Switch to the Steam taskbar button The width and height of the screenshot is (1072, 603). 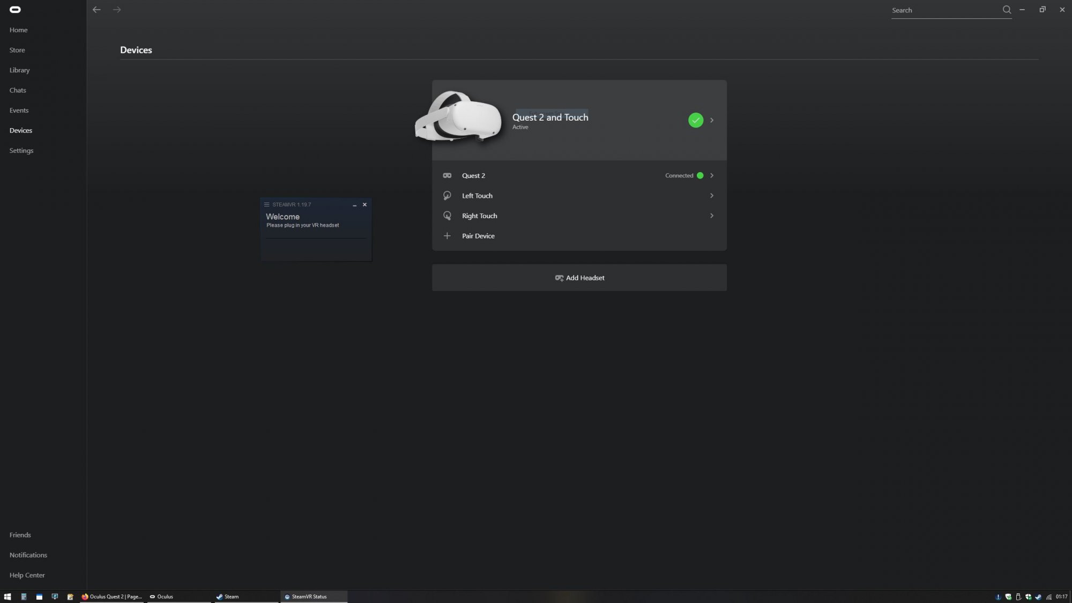coord(247,597)
